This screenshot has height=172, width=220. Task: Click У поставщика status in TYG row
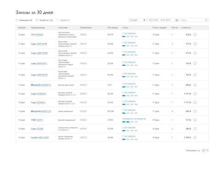click(129, 33)
